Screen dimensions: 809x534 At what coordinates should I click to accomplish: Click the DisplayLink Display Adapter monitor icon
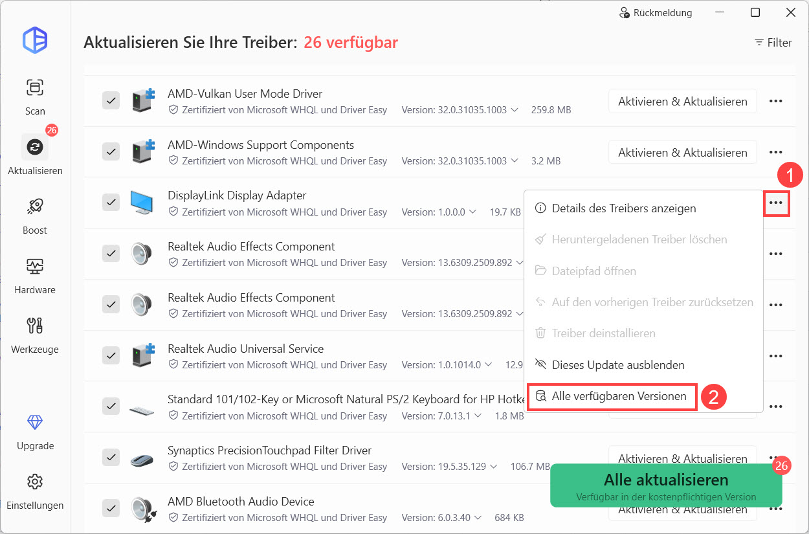(x=142, y=203)
